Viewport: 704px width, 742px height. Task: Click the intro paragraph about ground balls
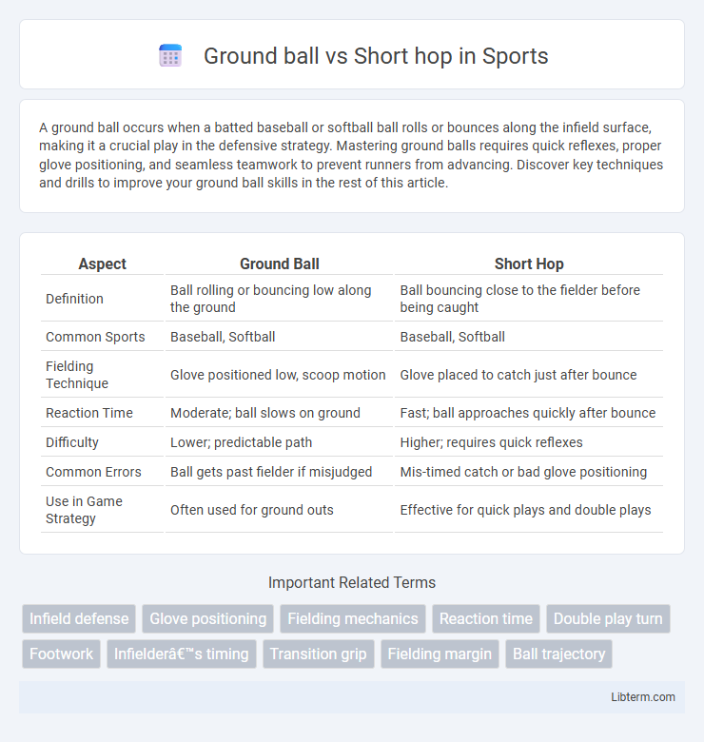(x=352, y=155)
